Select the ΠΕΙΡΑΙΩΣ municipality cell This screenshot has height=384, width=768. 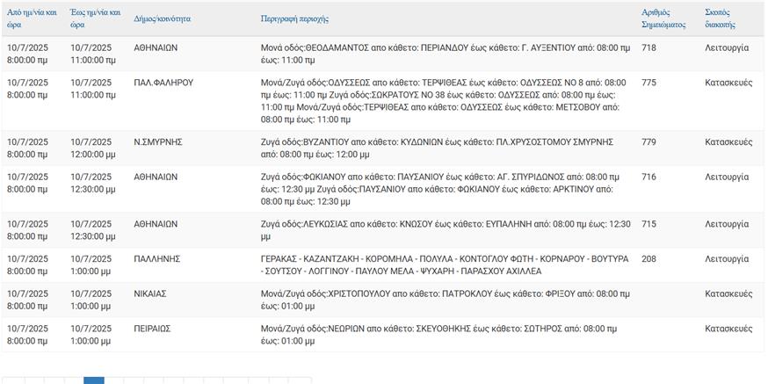click(x=152, y=329)
